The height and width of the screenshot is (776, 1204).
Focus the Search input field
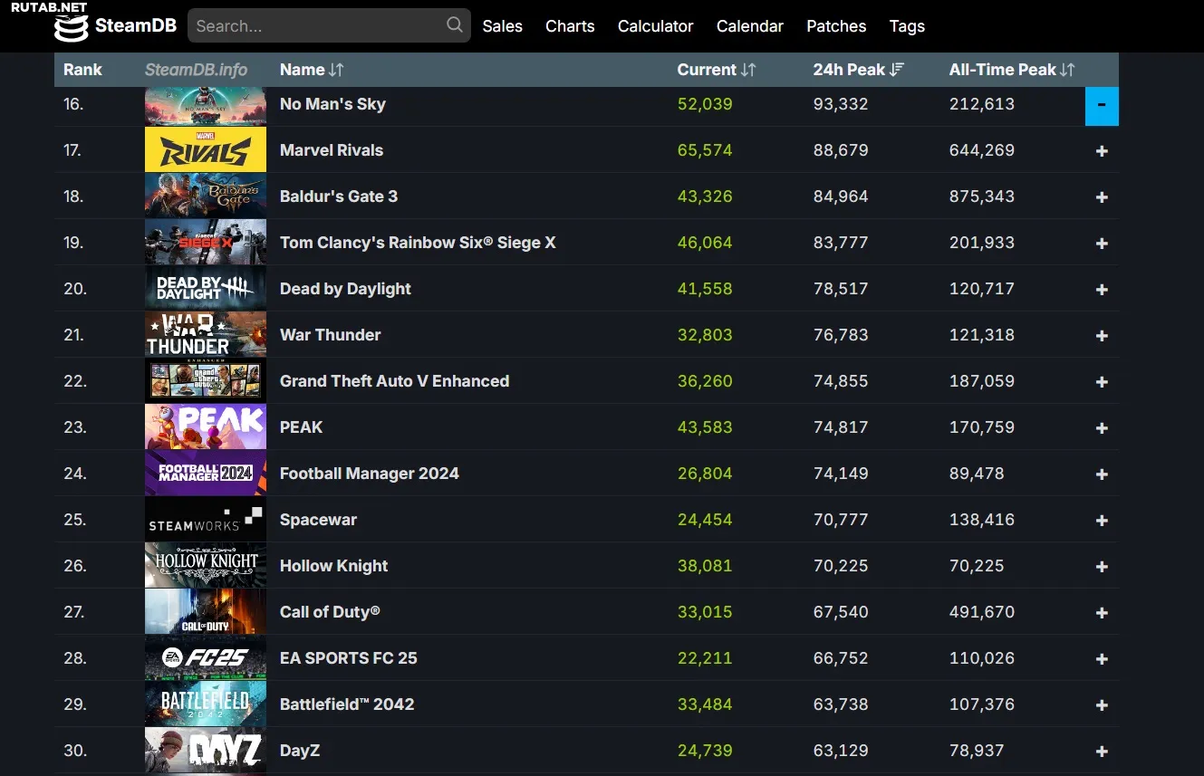(x=329, y=25)
